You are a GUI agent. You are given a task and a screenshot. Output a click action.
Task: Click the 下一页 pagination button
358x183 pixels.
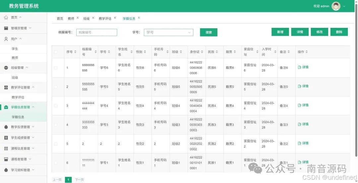point(79,180)
